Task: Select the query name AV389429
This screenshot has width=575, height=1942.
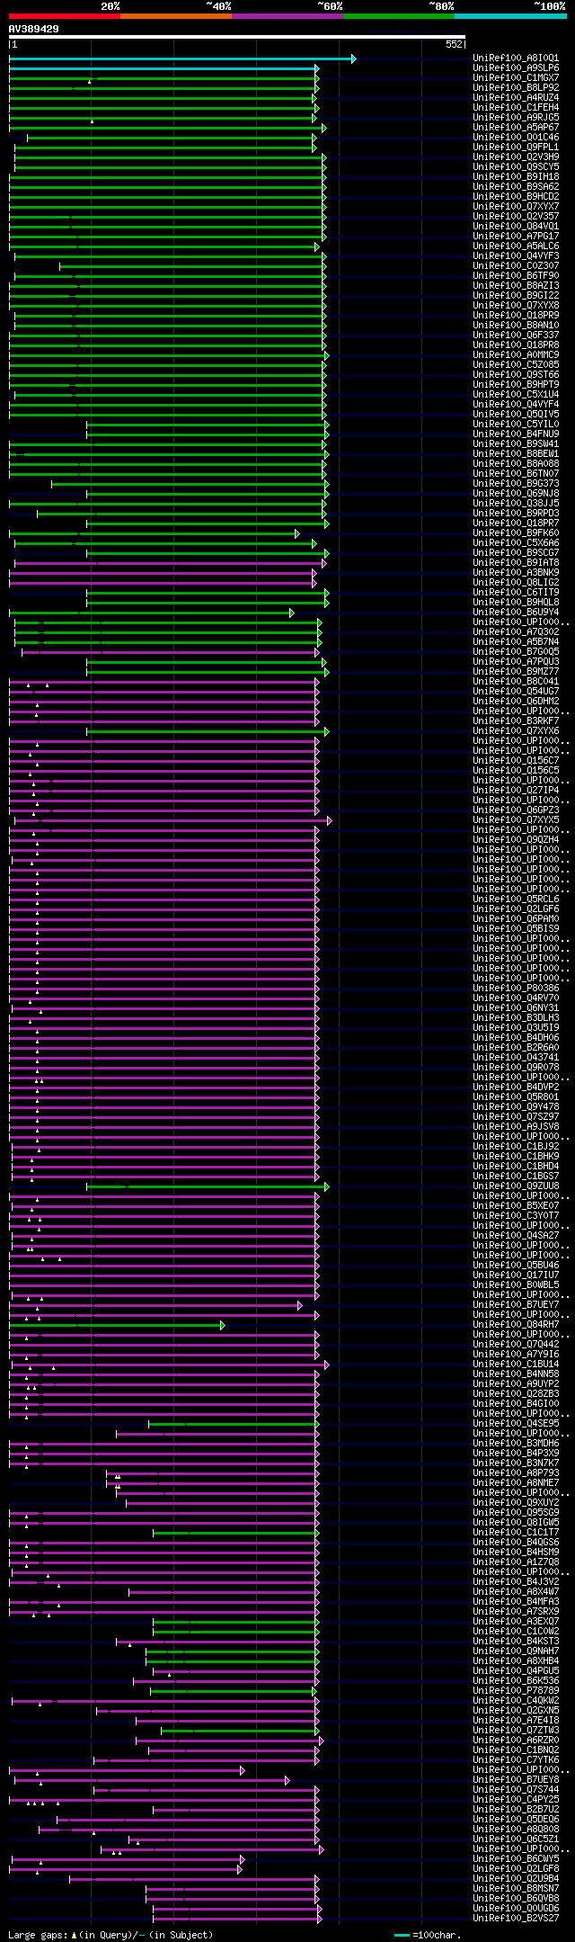Action: coord(34,29)
